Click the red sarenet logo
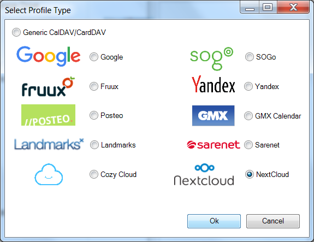 tap(214, 145)
